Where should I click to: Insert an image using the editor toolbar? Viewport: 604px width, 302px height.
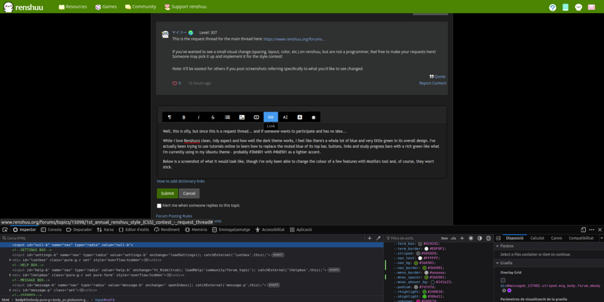point(242,117)
